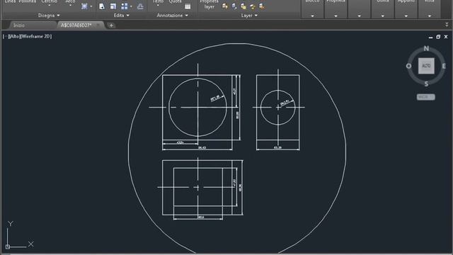This screenshot has height=255, width=453.
Task: Restore the drawing viewport window
Action: (438, 37)
